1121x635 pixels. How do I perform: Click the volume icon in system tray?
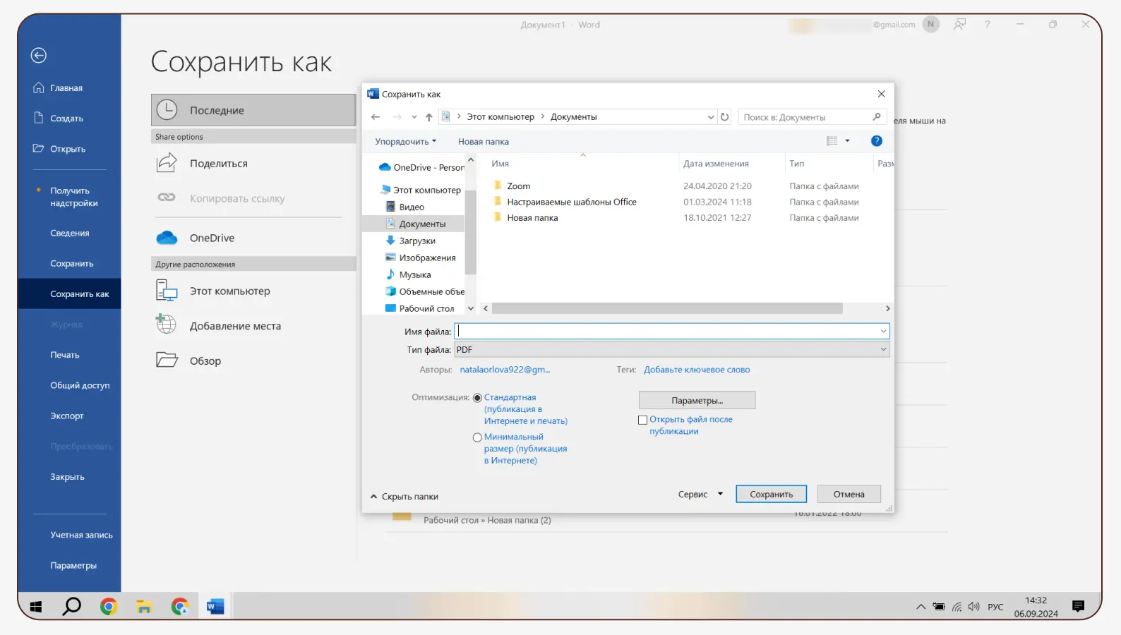(974, 607)
